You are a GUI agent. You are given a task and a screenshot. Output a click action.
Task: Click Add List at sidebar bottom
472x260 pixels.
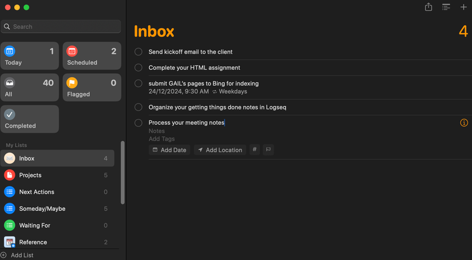[17, 255]
